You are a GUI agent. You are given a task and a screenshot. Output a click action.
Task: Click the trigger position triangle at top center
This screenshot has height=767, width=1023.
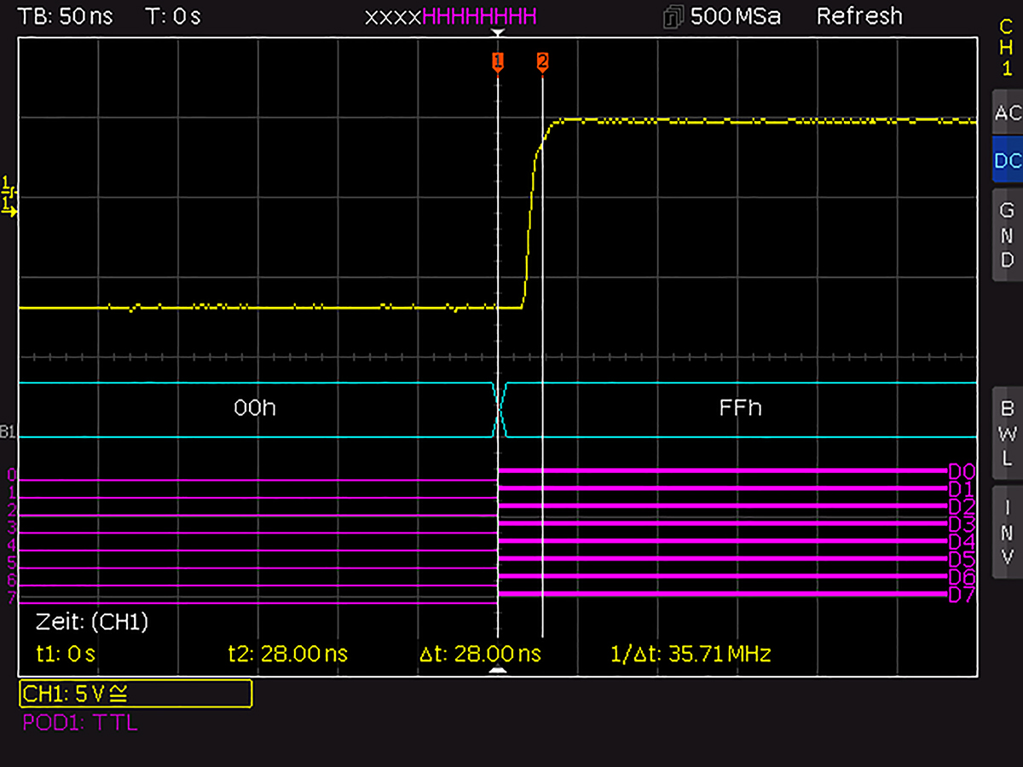click(499, 32)
